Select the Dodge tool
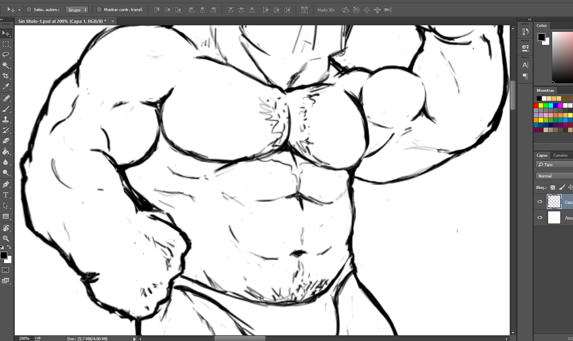Image resolution: width=573 pixels, height=341 pixels. click(6, 173)
